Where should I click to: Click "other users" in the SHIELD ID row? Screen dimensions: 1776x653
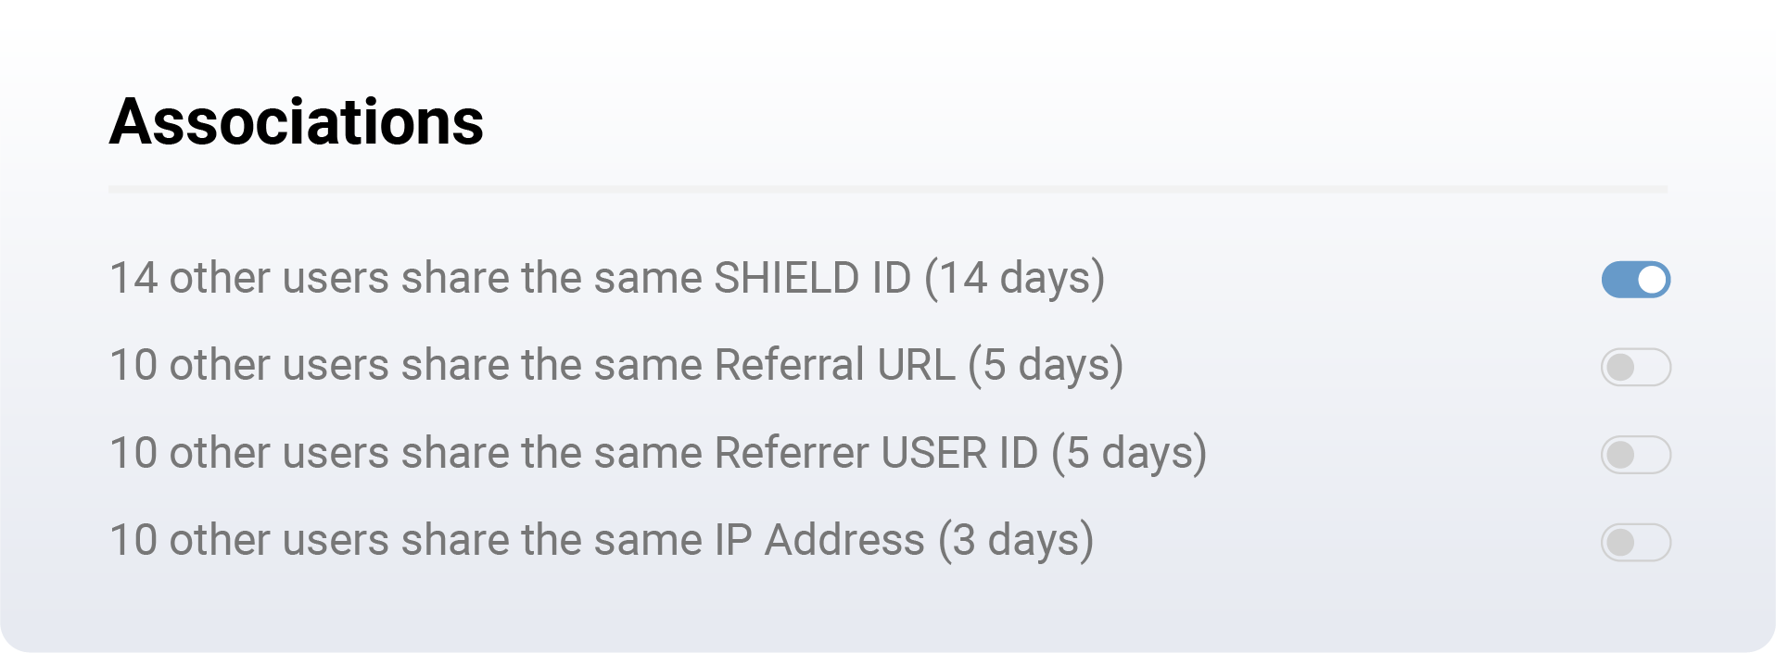point(278,278)
